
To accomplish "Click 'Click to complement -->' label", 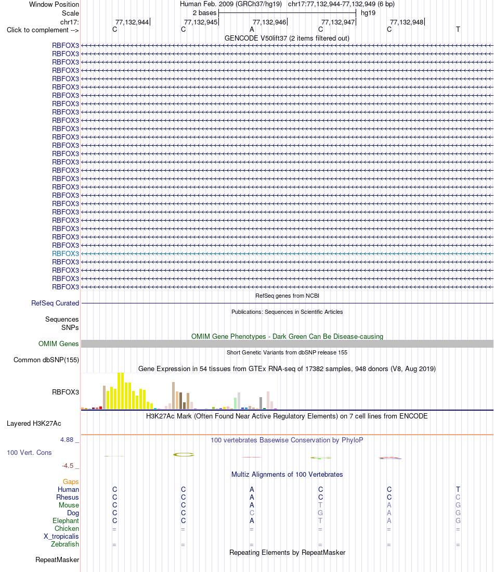I will coord(43,30).
